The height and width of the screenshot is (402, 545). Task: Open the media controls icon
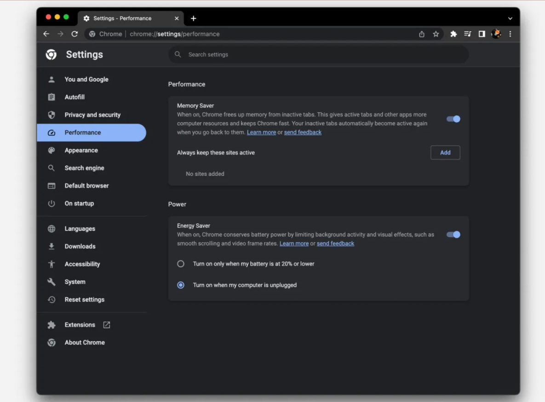coord(467,34)
